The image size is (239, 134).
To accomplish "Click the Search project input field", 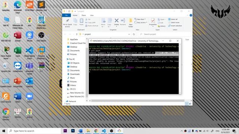I will [x=164, y=34].
